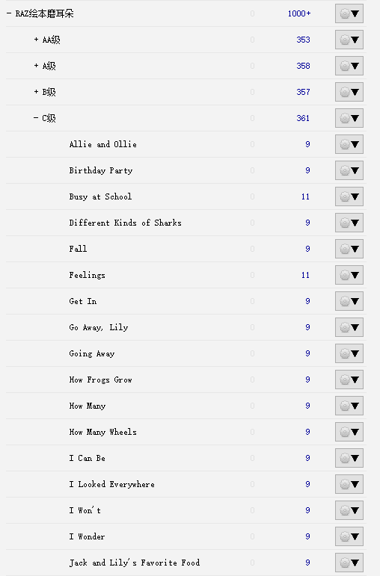Click the 1000+ count link
The height and width of the screenshot is (576, 380).
[x=299, y=13]
